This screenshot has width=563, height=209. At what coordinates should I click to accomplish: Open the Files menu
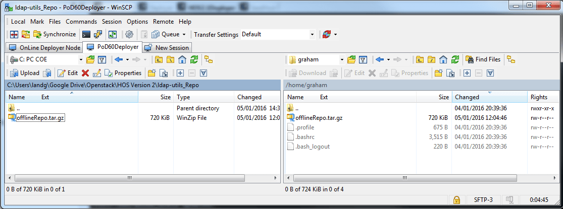click(x=55, y=22)
